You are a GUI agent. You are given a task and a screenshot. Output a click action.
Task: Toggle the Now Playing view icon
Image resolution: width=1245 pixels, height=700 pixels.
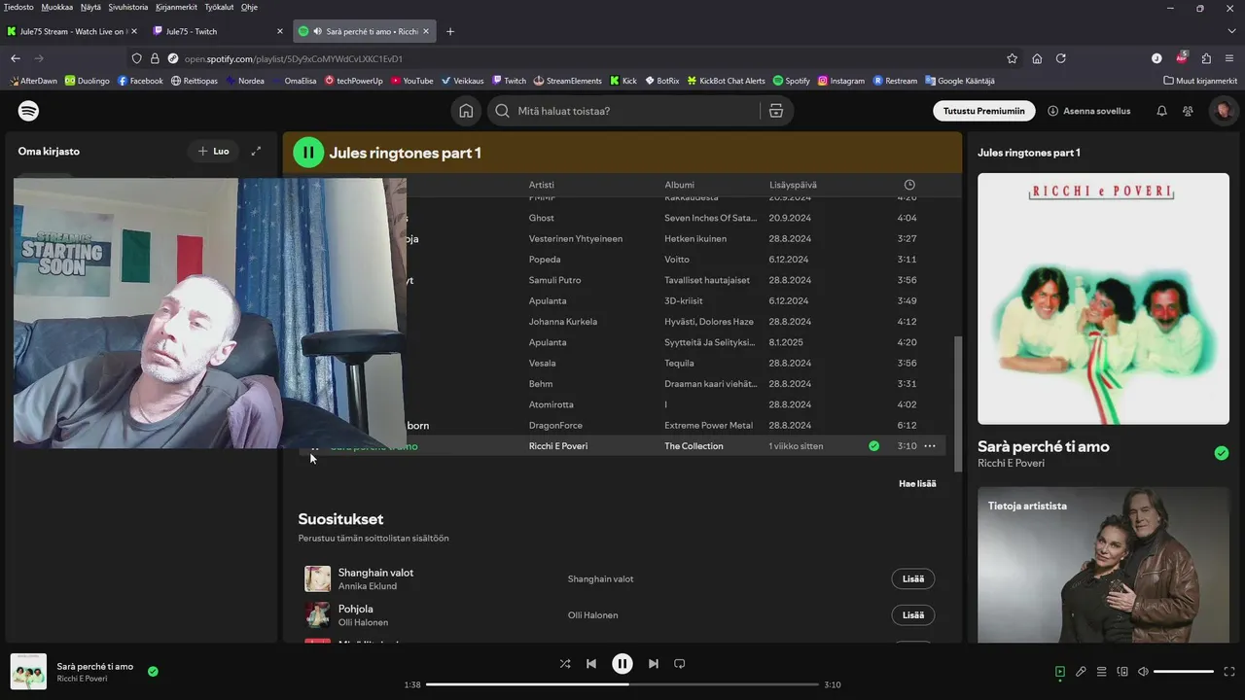click(x=1060, y=672)
